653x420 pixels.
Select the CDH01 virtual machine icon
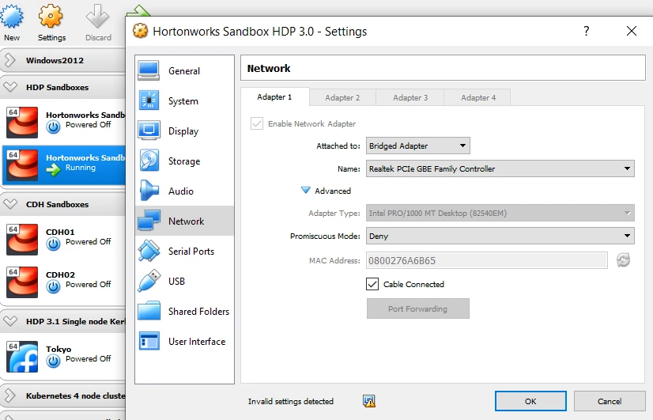point(22,240)
